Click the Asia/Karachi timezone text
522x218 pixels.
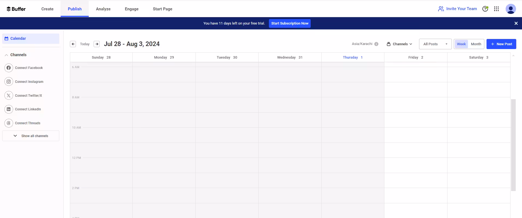click(x=362, y=44)
